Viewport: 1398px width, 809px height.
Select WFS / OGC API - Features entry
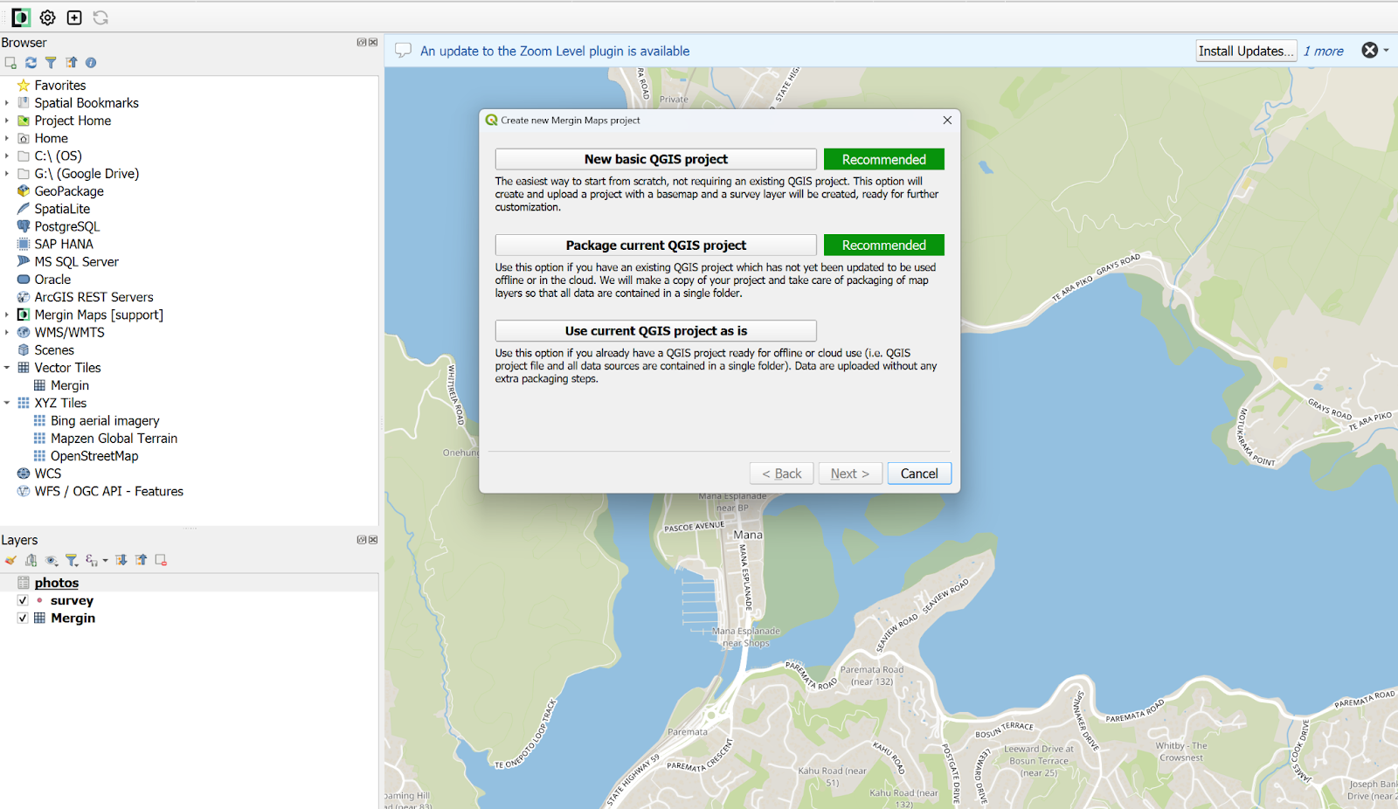[x=108, y=491]
